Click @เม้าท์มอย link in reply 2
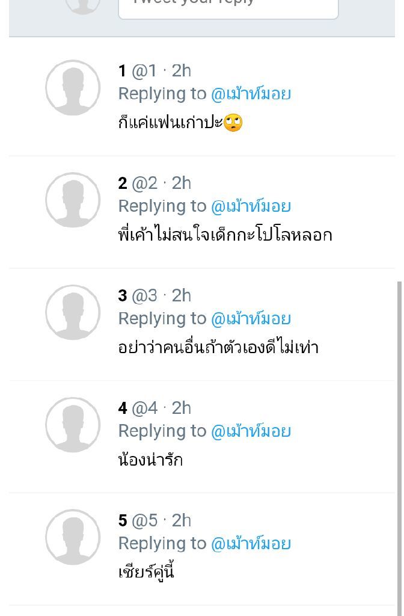 (x=251, y=206)
